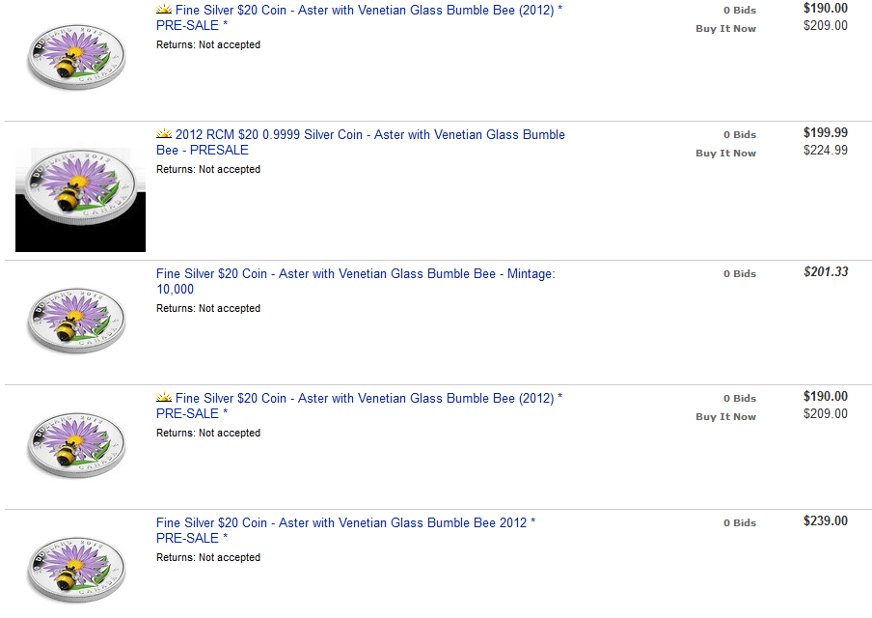The width and height of the screenshot is (872, 618).
Task: Open listing with Mintage: 10,000 title
Action: click(355, 282)
